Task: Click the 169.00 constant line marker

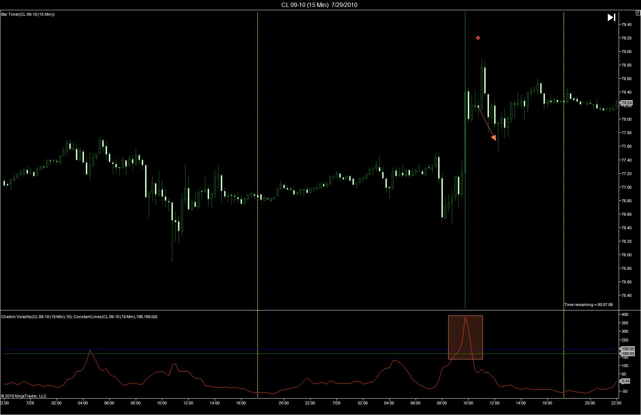Action: point(626,354)
